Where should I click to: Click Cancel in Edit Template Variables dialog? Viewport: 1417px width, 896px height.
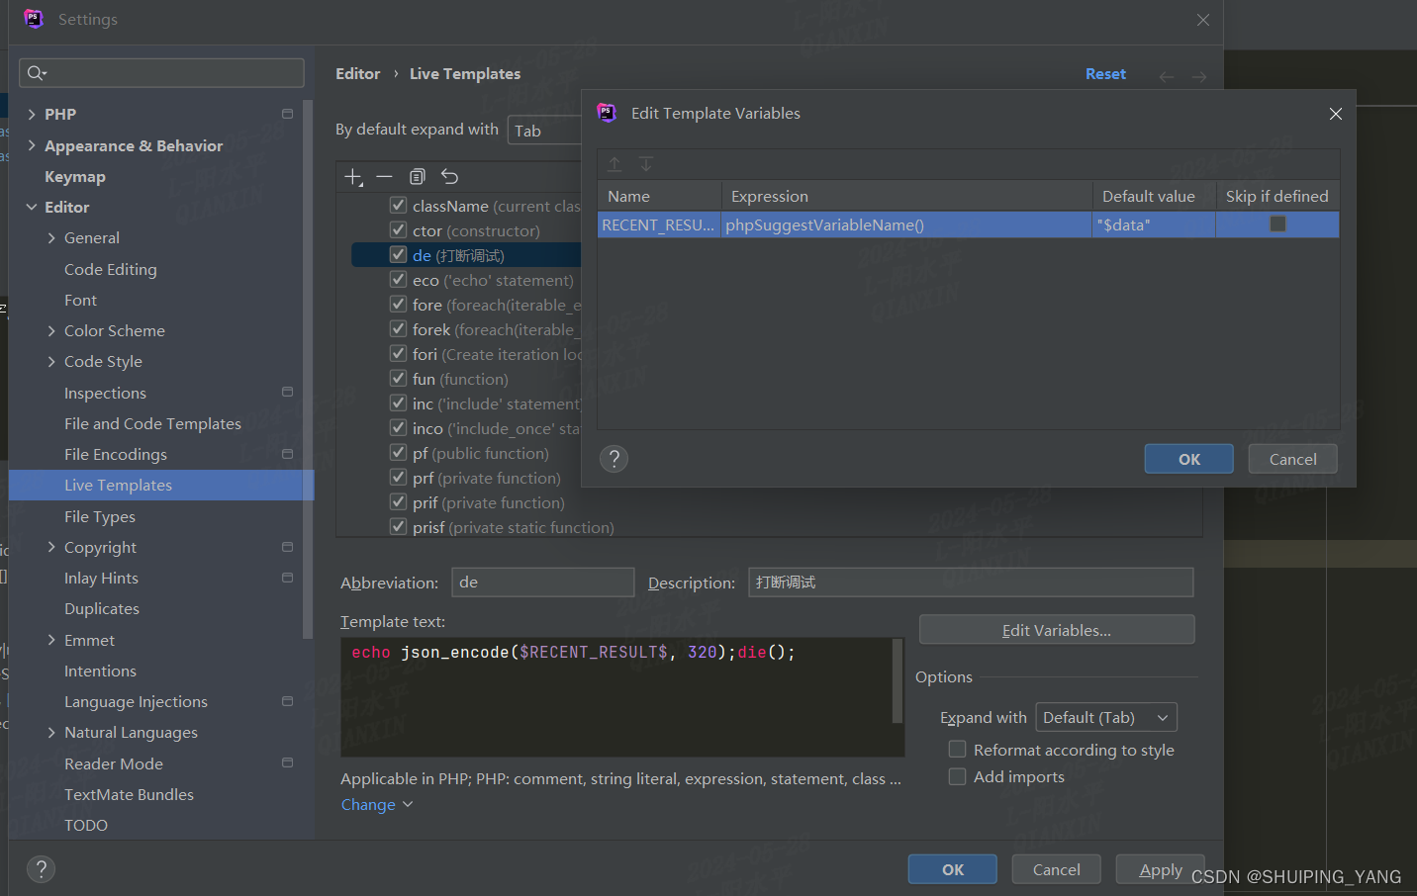pyautogui.click(x=1292, y=459)
